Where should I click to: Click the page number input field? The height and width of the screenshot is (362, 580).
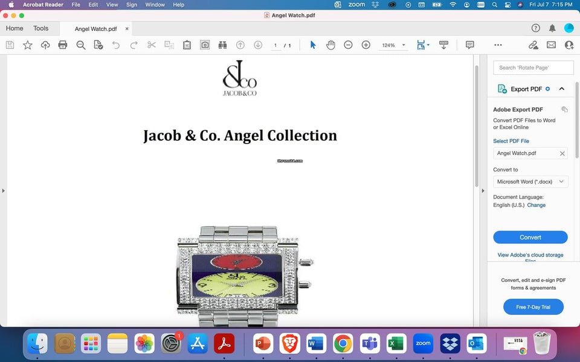coord(275,45)
